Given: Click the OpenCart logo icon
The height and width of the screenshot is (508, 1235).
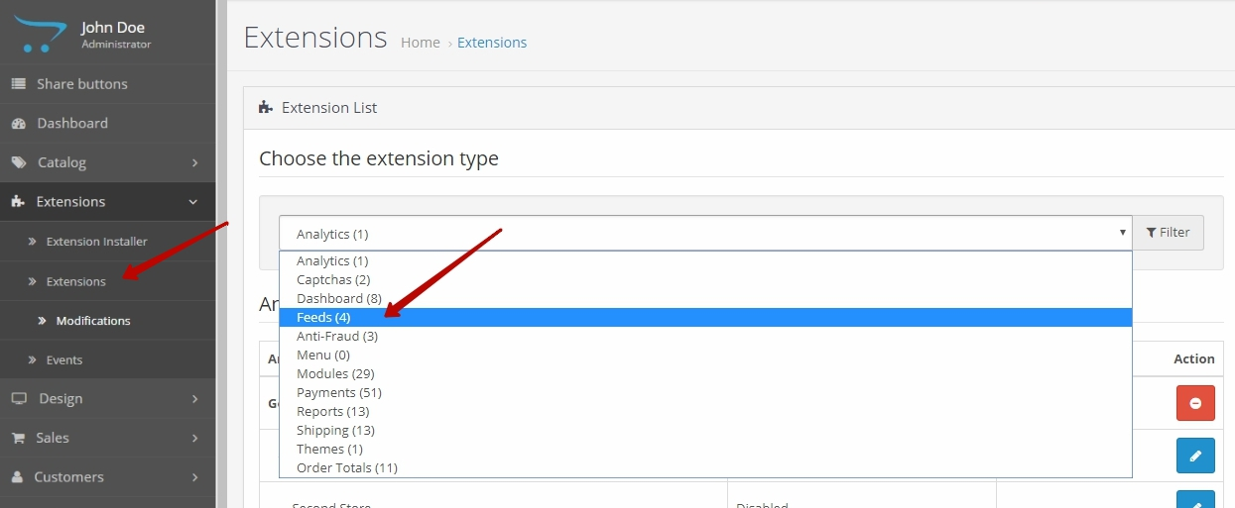Looking at the screenshot, I should coord(40,34).
